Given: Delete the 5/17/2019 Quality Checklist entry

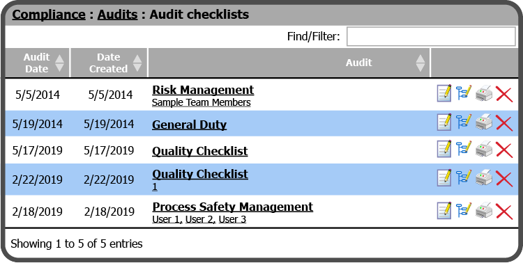Looking at the screenshot, I should [x=504, y=150].
